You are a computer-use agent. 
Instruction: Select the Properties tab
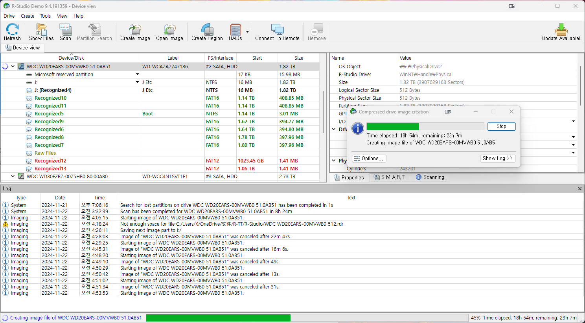coord(349,177)
